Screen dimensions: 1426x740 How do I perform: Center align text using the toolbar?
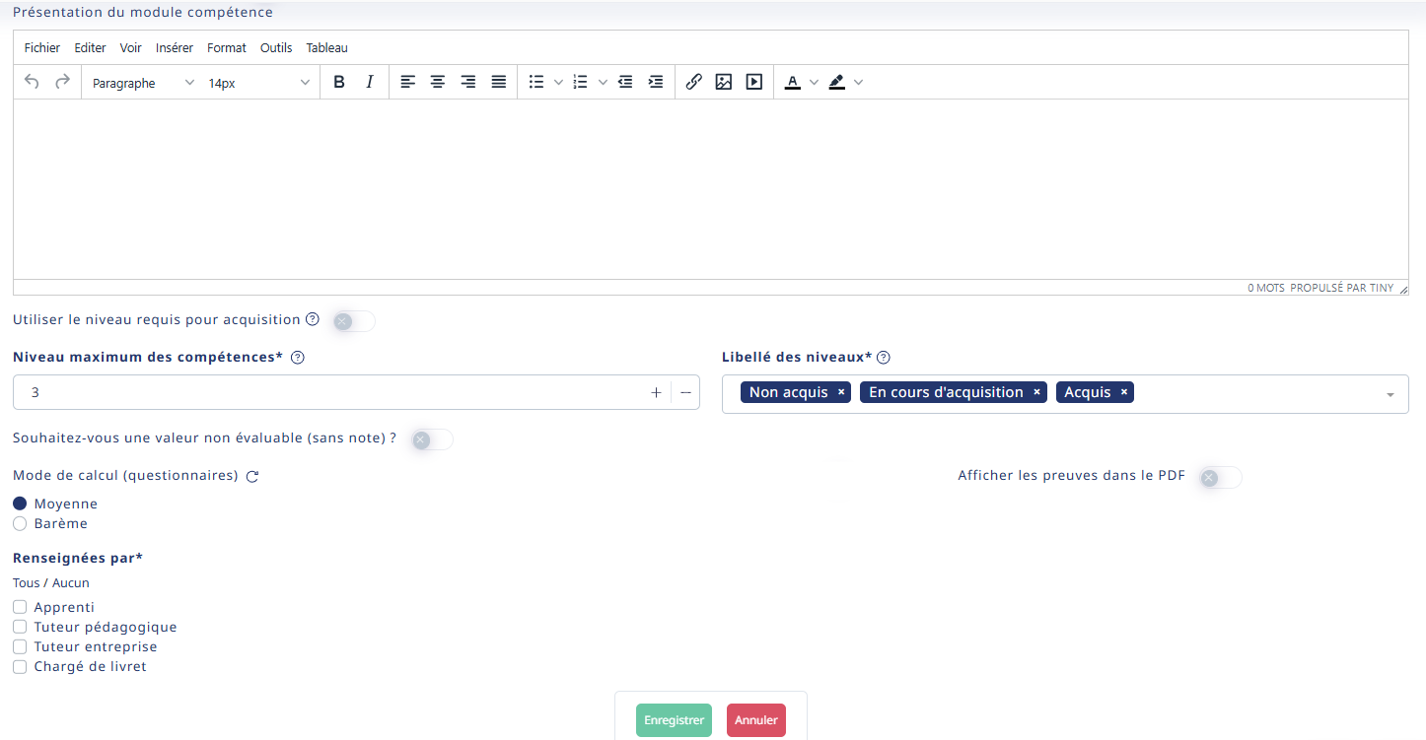(x=438, y=83)
